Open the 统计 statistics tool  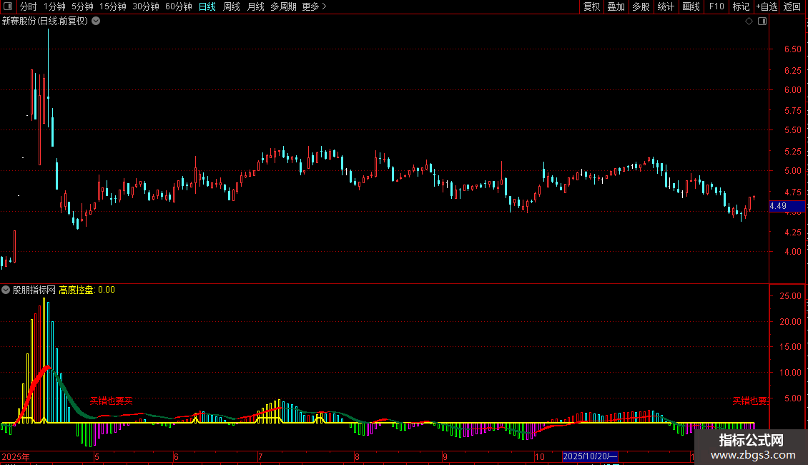coord(665,6)
